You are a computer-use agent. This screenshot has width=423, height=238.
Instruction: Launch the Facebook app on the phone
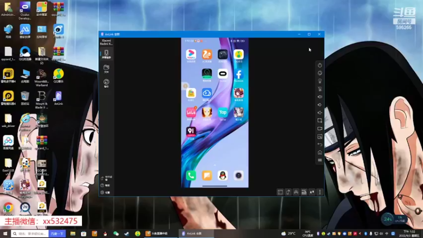(238, 74)
